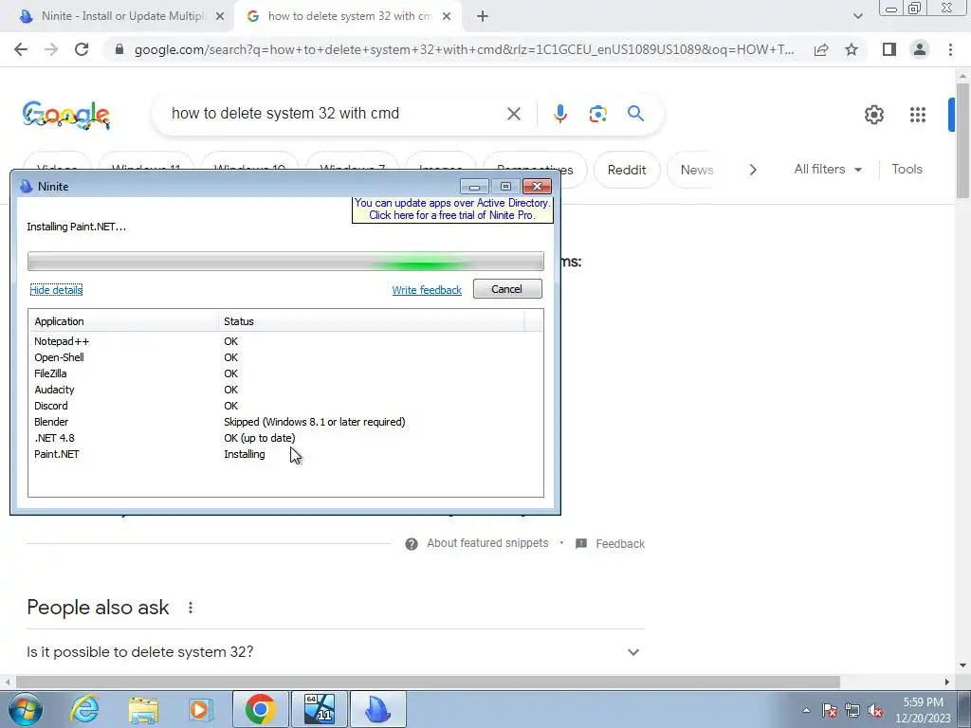
Task: Select the Open-Shell row
Action: (285, 357)
